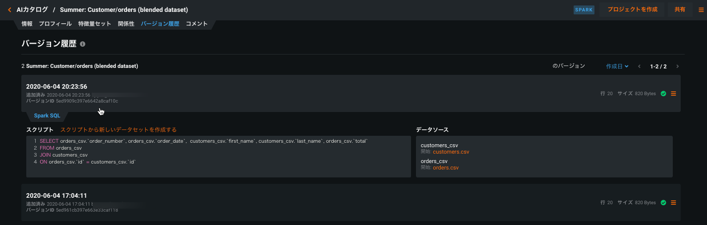Go to previous page of versions
Image resolution: width=707 pixels, height=225 pixels.
tap(639, 66)
